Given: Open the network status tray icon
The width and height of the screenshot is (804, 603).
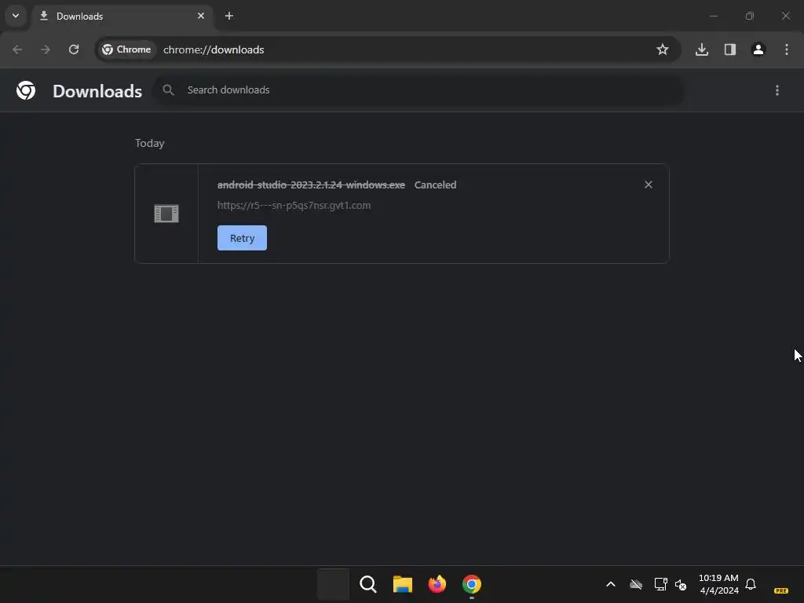Looking at the screenshot, I should tap(660, 584).
